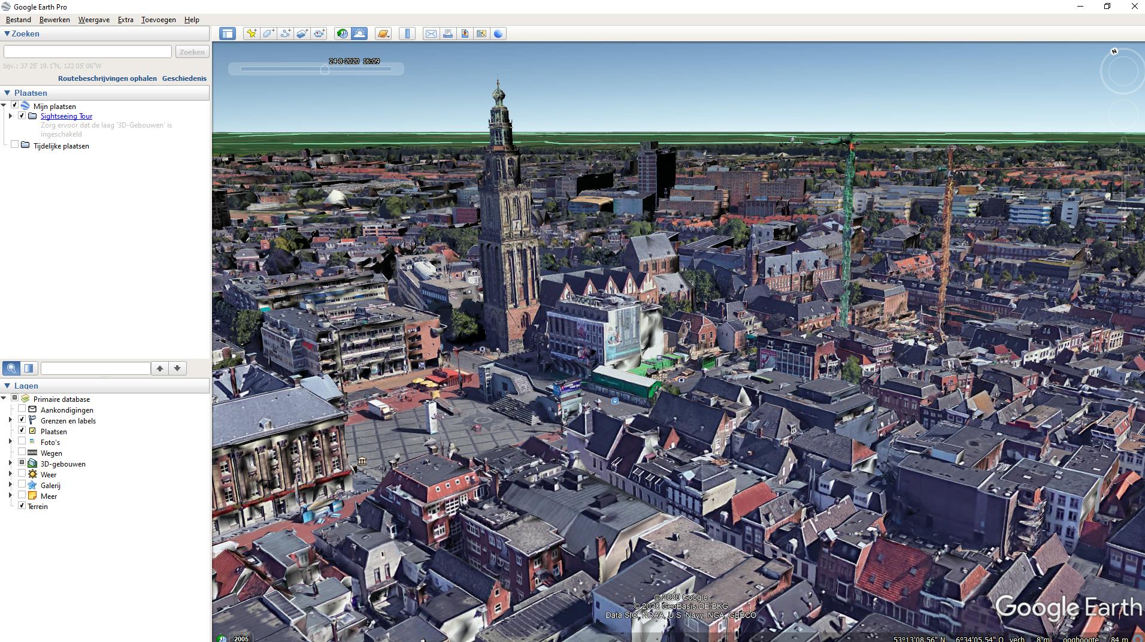Screen dimensions: 1145x642
Task: Open the Extra menu
Action: click(x=125, y=20)
